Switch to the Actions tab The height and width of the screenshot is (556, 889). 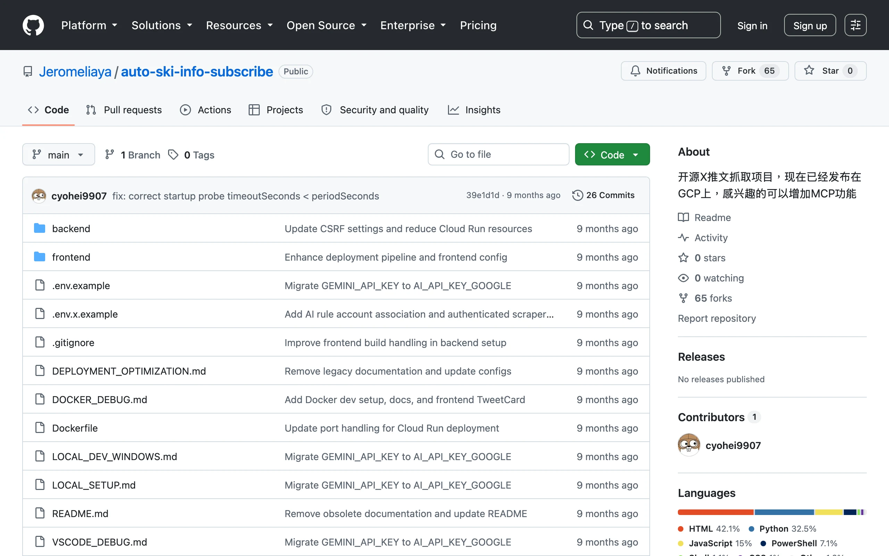pos(205,109)
